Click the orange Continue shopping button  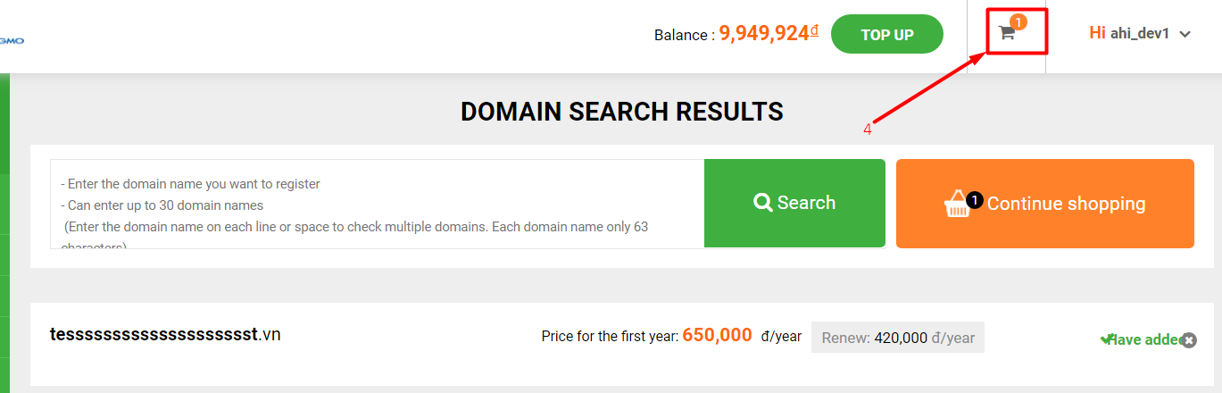coord(1045,204)
